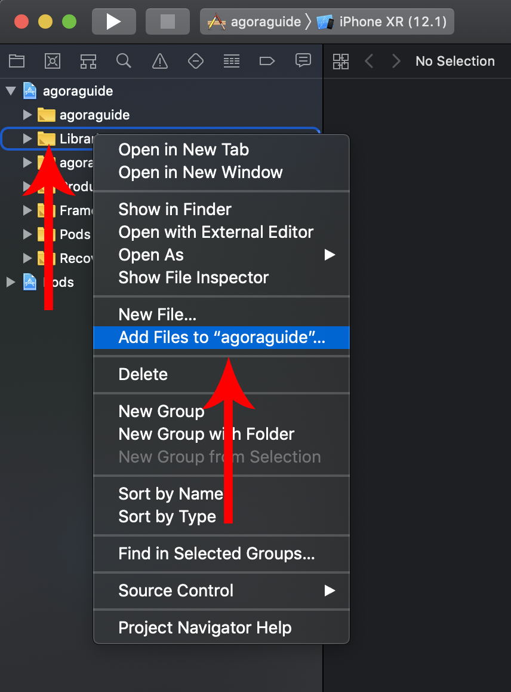Expand the Librar… group disclosure triangle
This screenshot has width=511, height=692.
tap(27, 139)
